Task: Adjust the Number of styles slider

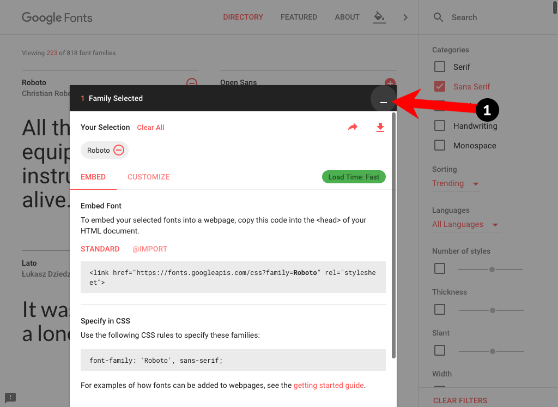Action: 492,270
